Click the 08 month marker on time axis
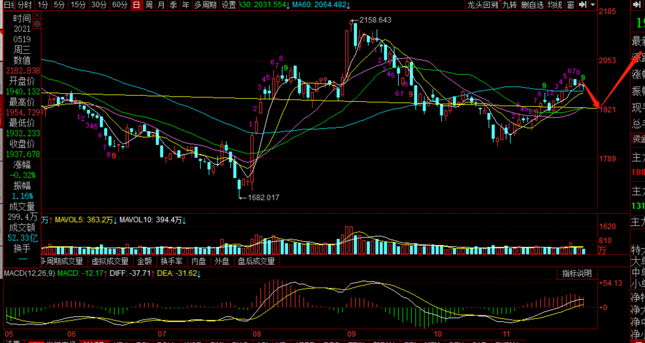The image size is (645, 343). (257, 334)
